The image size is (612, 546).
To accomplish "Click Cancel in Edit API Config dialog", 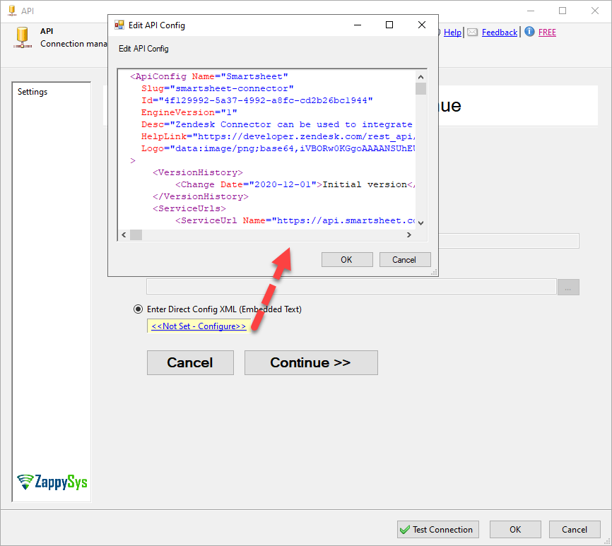I will [x=405, y=260].
